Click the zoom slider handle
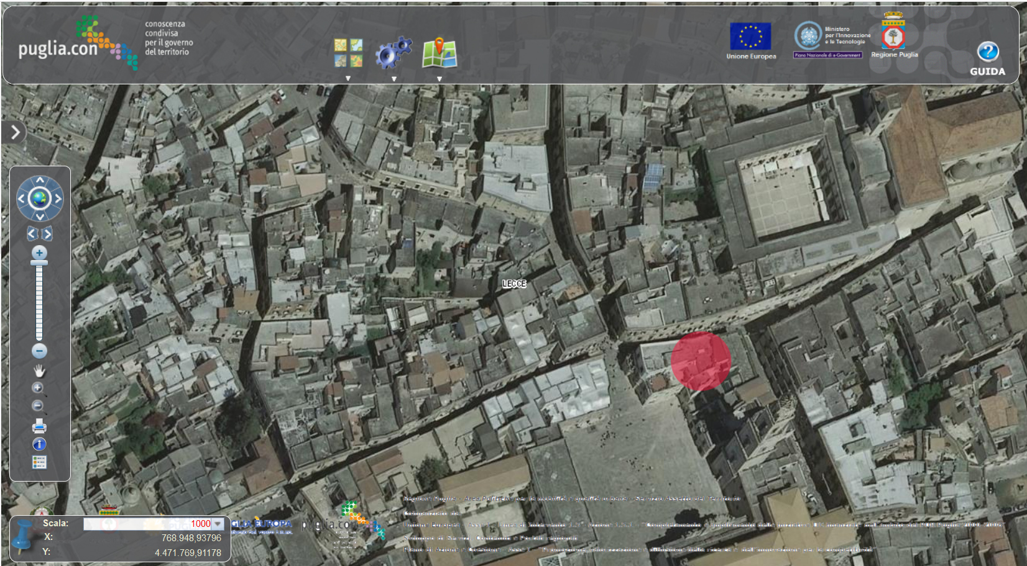 tap(39, 264)
